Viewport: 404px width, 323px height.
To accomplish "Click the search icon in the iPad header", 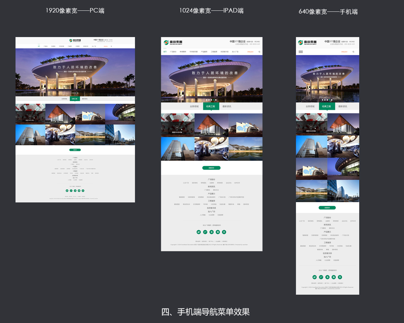I will pyautogui.click(x=259, y=52).
